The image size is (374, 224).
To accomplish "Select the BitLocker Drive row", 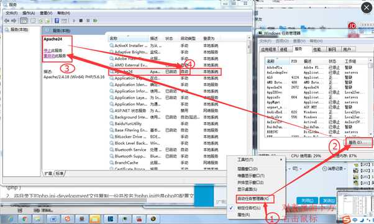I will click(x=165, y=137).
